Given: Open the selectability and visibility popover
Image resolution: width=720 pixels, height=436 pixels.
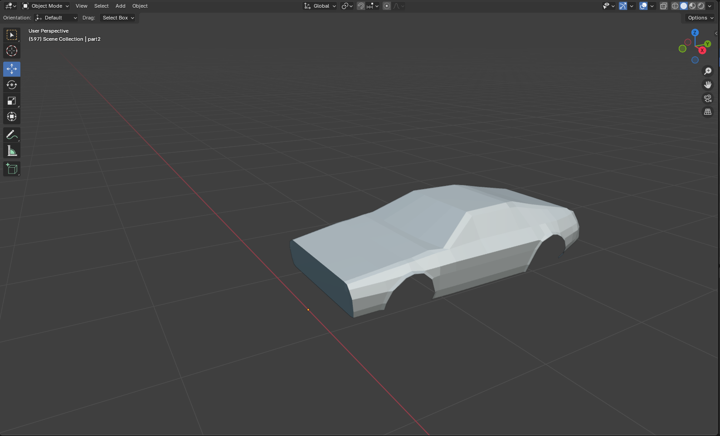Looking at the screenshot, I should (x=608, y=6).
